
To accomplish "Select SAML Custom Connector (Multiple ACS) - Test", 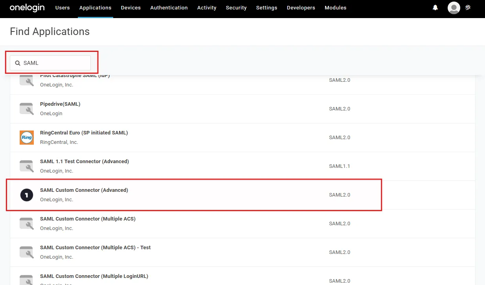I will 242,252.
